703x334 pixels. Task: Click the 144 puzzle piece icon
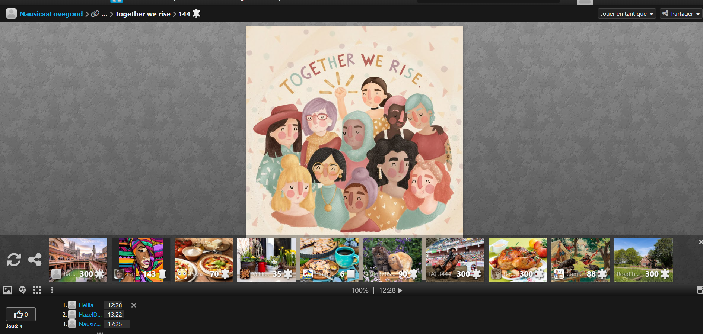pyautogui.click(x=196, y=14)
